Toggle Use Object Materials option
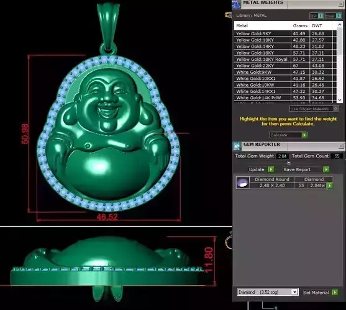 (x=314, y=108)
